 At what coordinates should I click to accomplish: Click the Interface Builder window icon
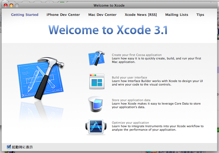pyautogui.click(x=97, y=81)
